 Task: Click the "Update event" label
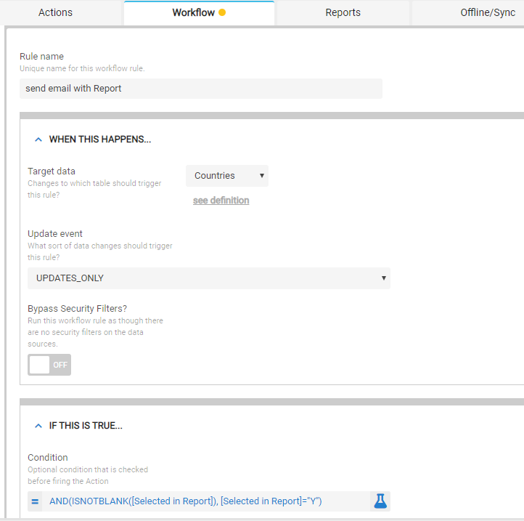(55, 233)
